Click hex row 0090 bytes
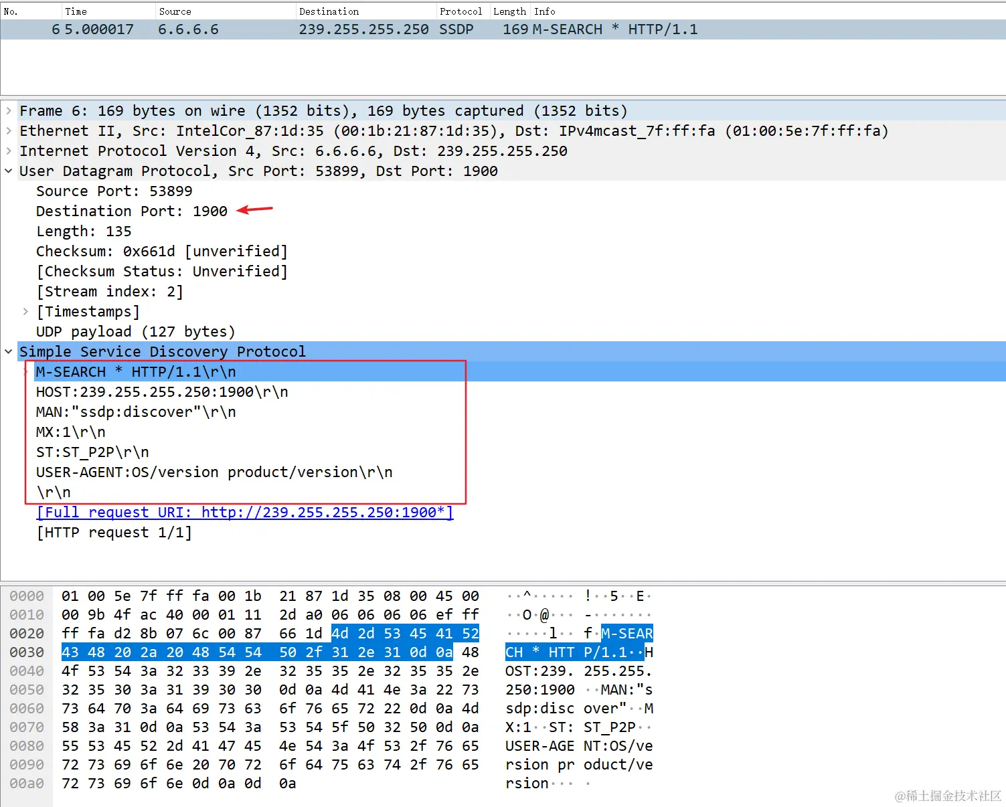The width and height of the screenshot is (1006, 807). coord(270,765)
